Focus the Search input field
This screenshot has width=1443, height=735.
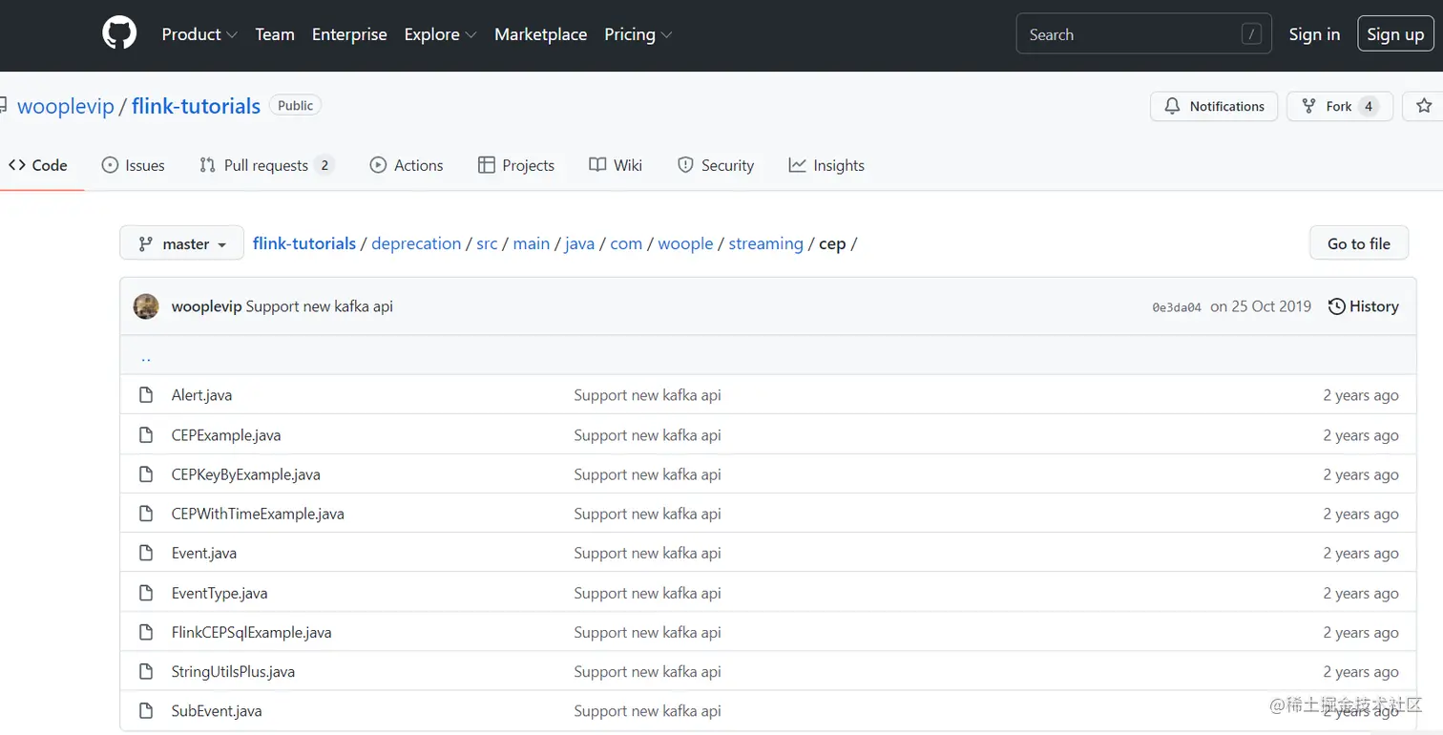(x=1144, y=34)
